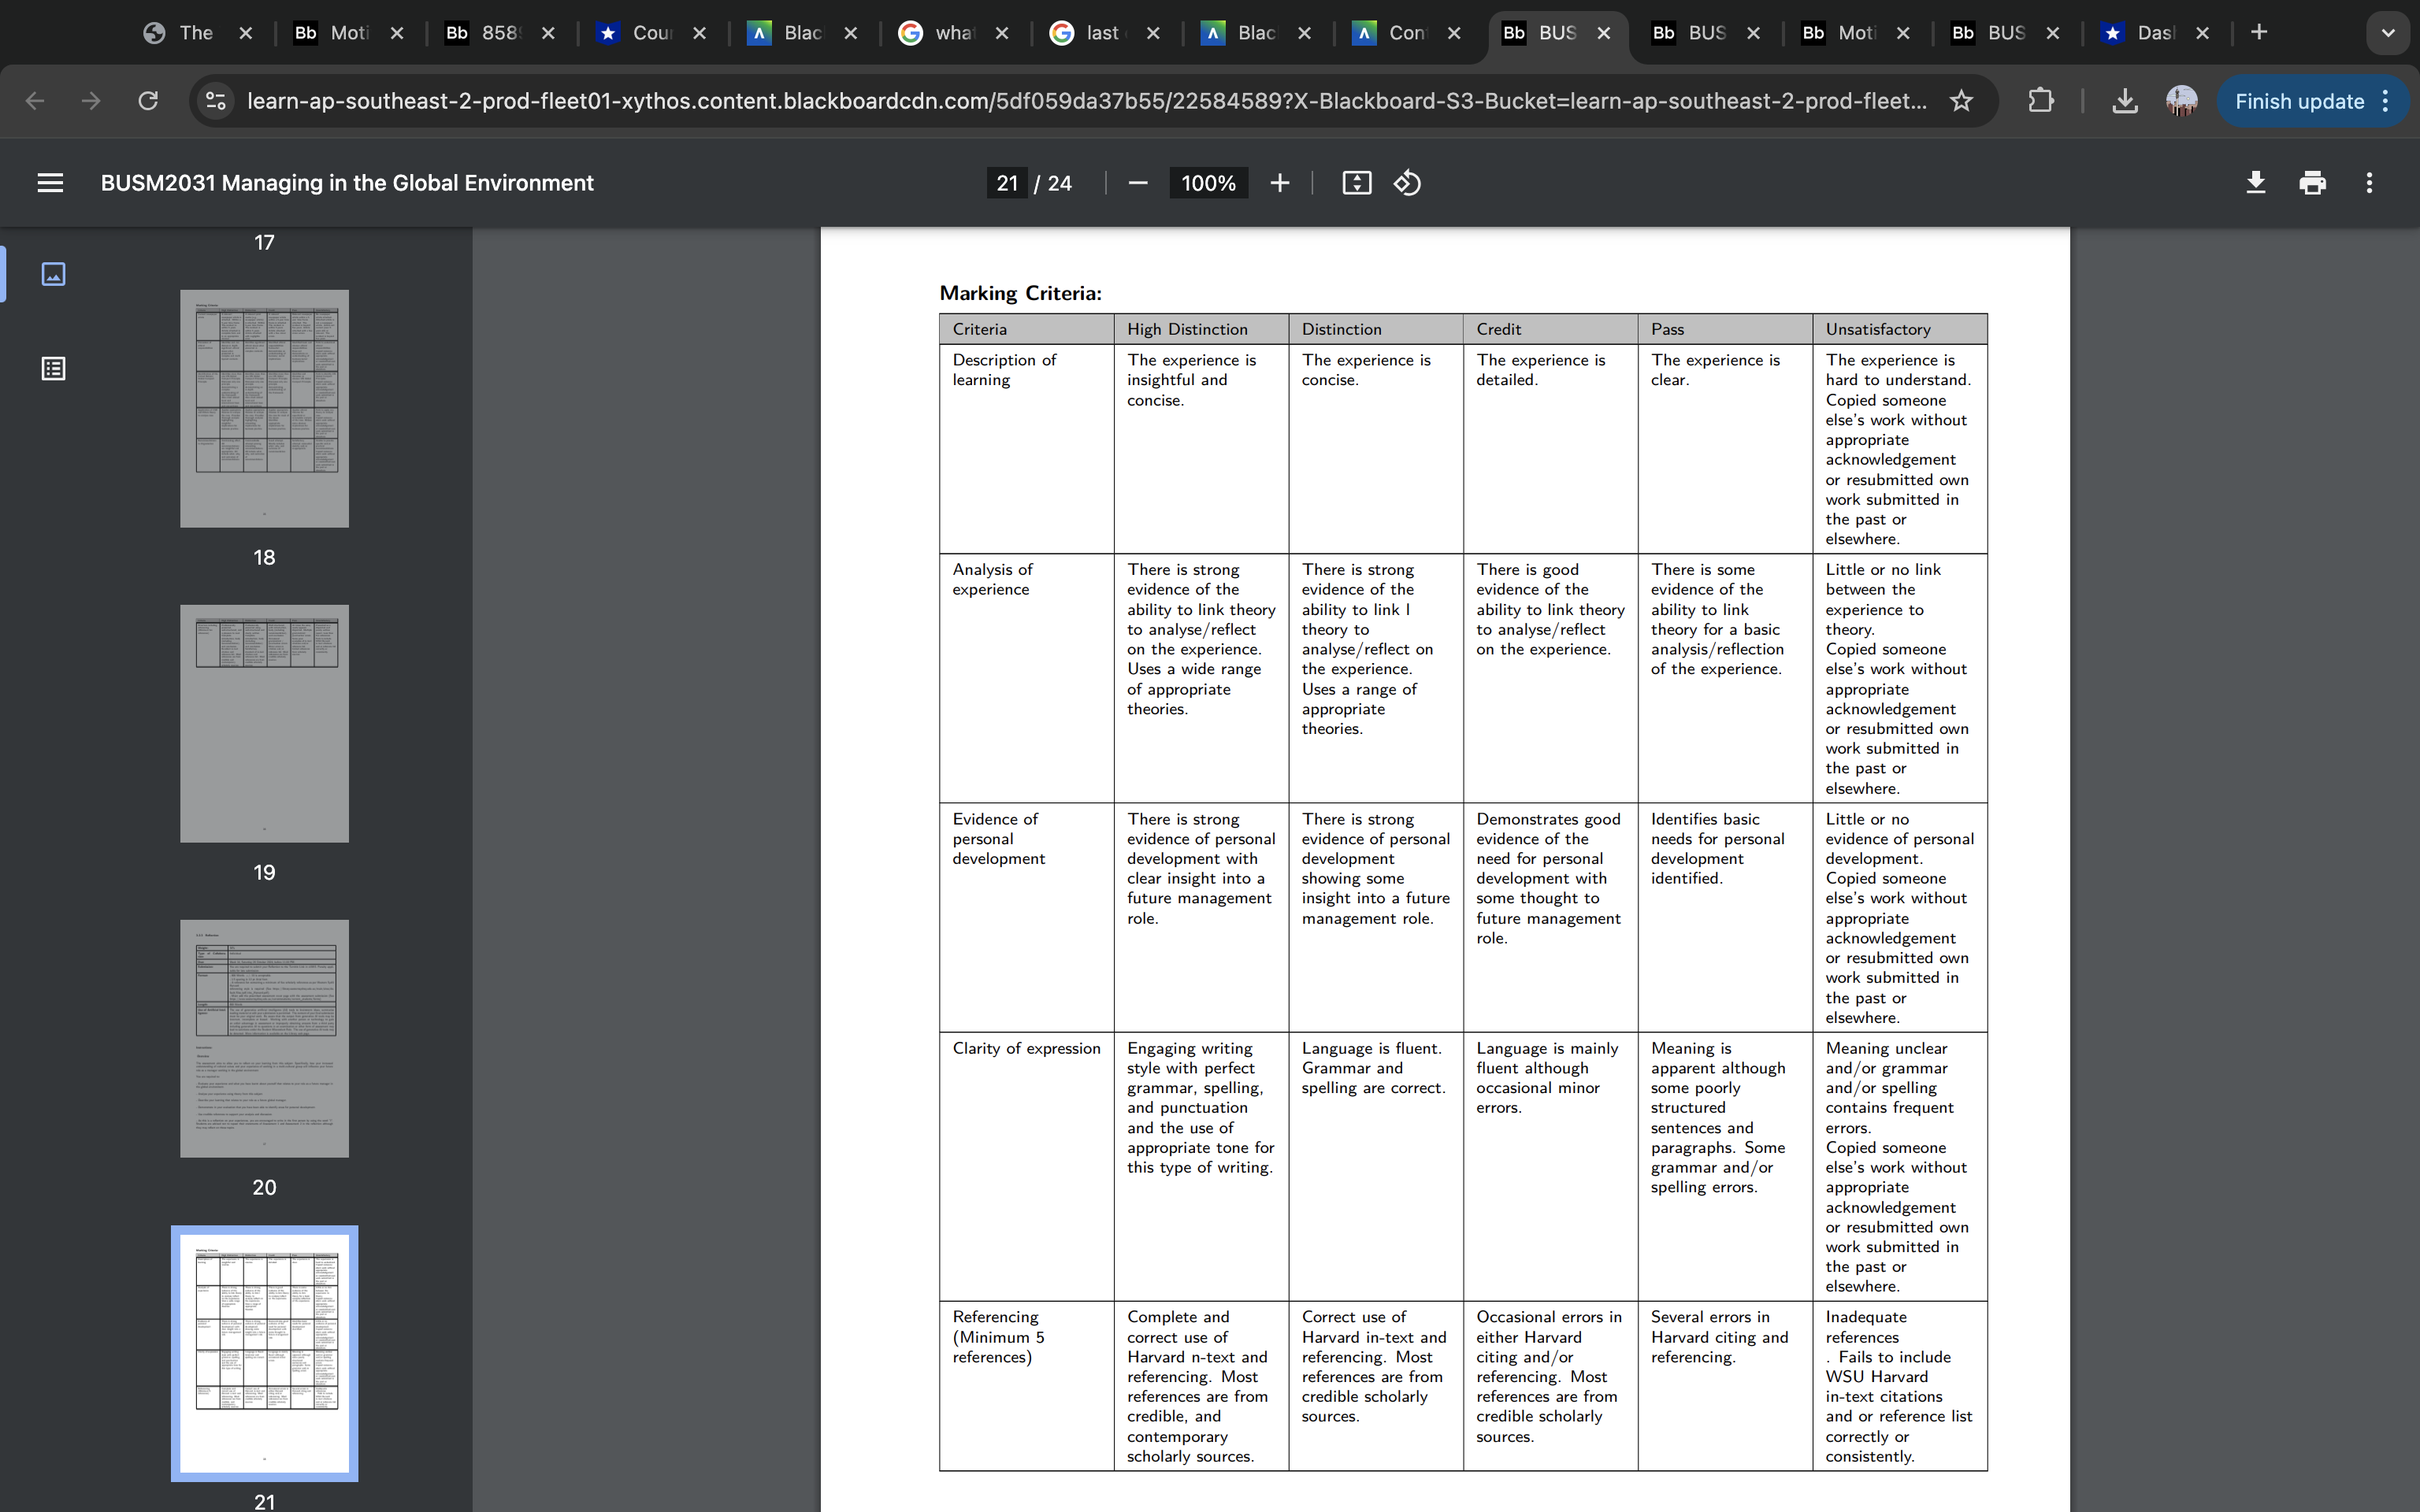Open site information via the tune icon

215,100
